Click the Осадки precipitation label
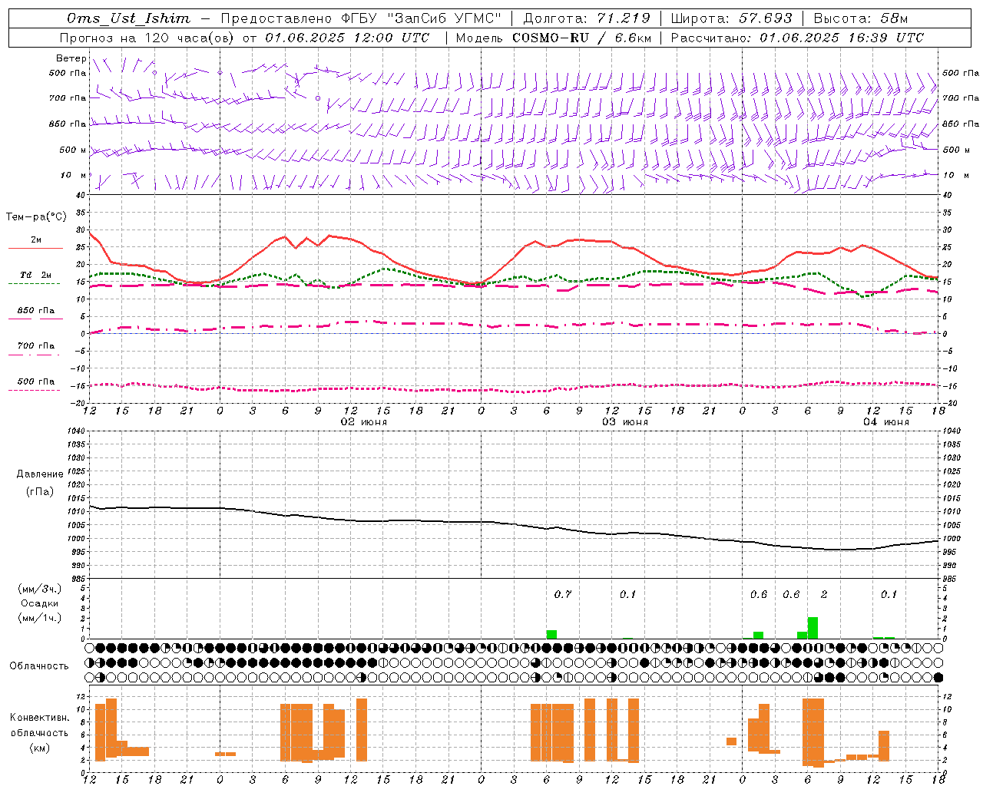This screenshot has width=983, height=786. [40, 603]
